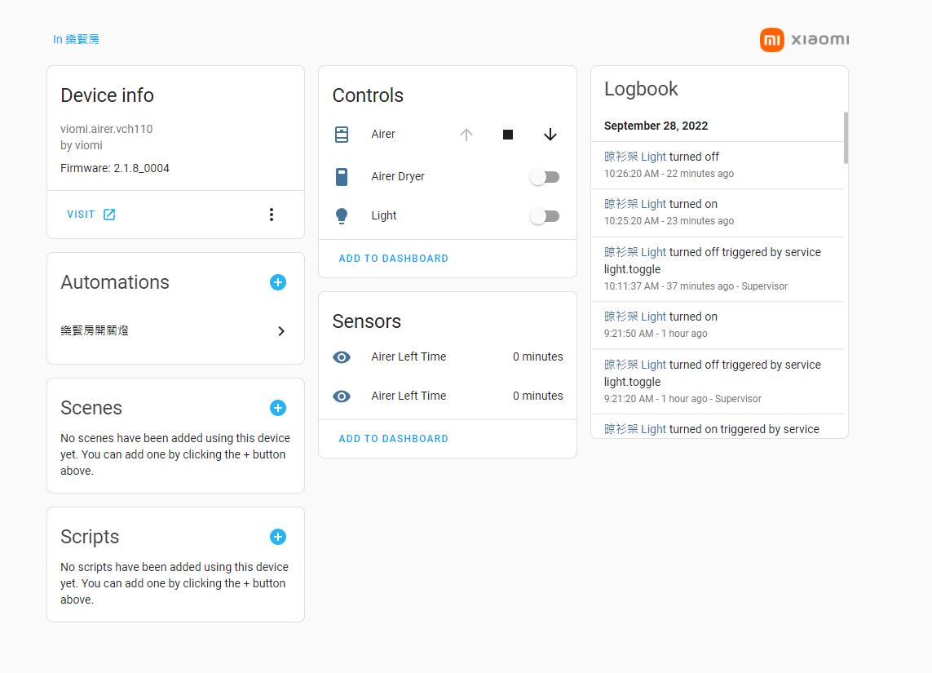Click the external link icon beside VISIT
This screenshot has width=932, height=673.
pyautogui.click(x=108, y=214)
